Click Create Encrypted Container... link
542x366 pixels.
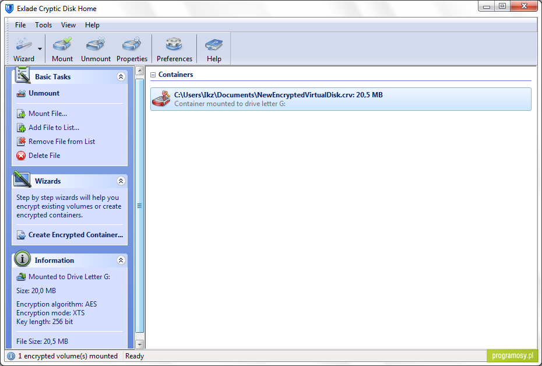point(76,235)
